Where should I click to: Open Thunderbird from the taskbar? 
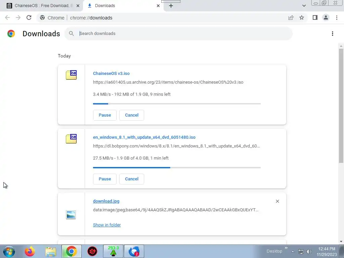click(134, 251)
